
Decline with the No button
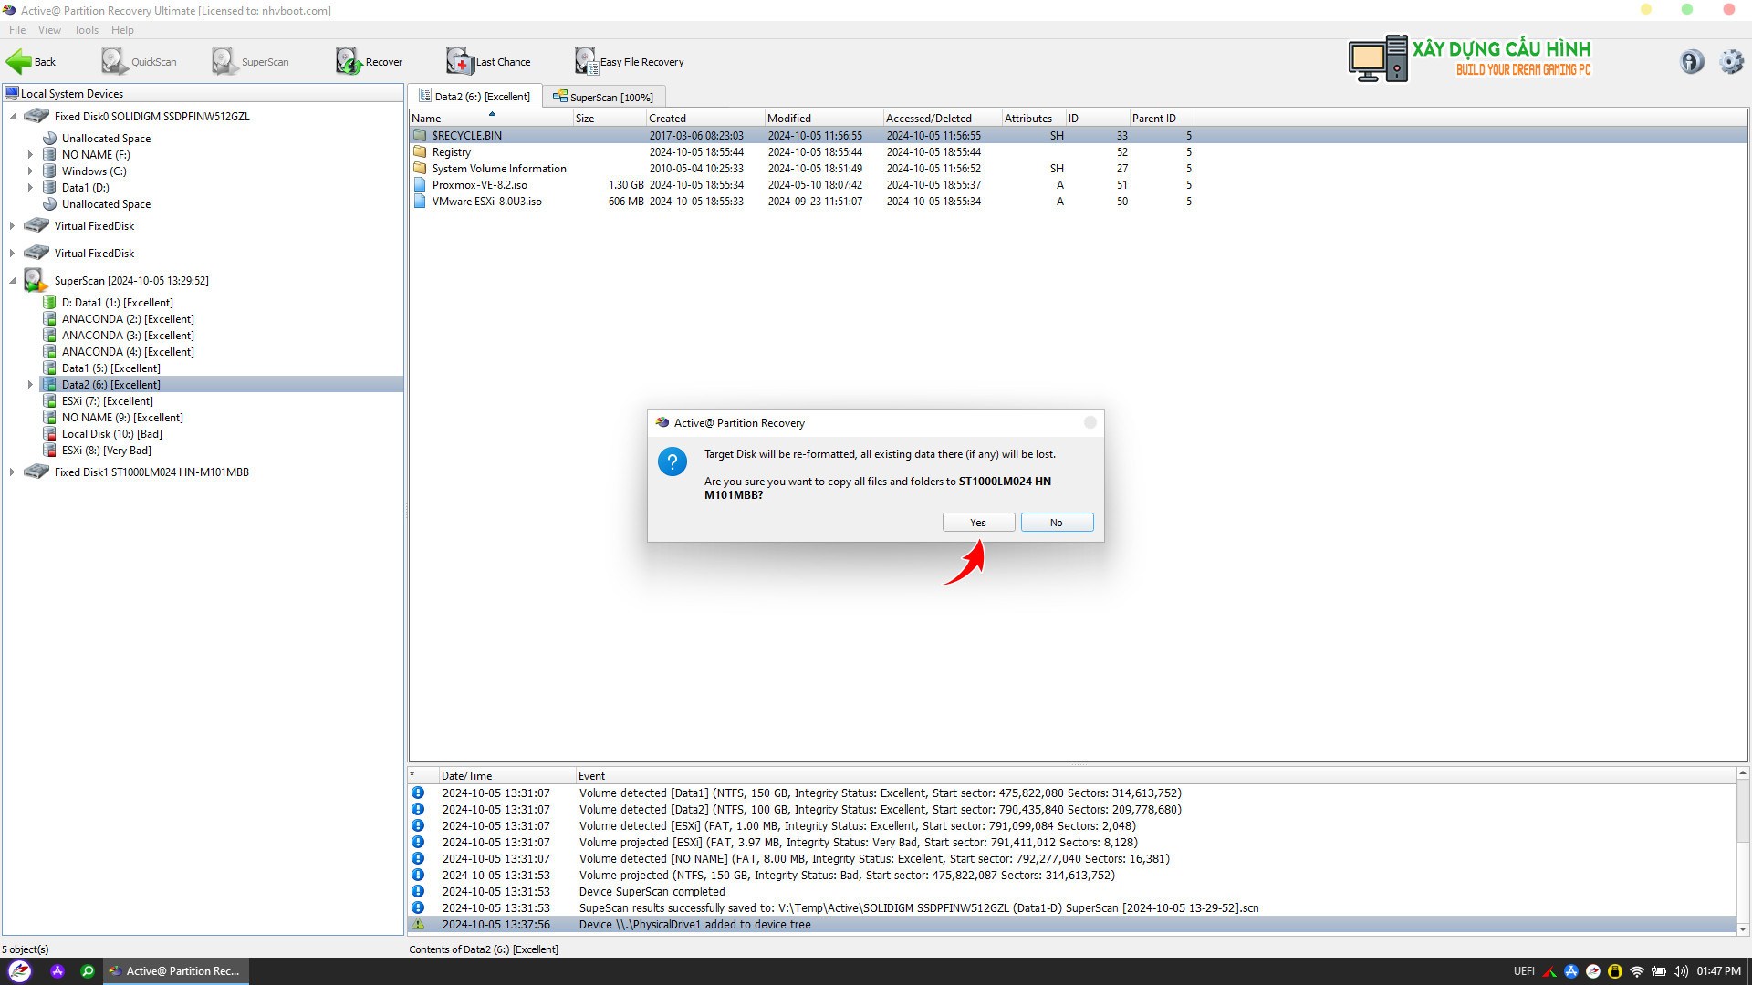[x=1057, y=523]
